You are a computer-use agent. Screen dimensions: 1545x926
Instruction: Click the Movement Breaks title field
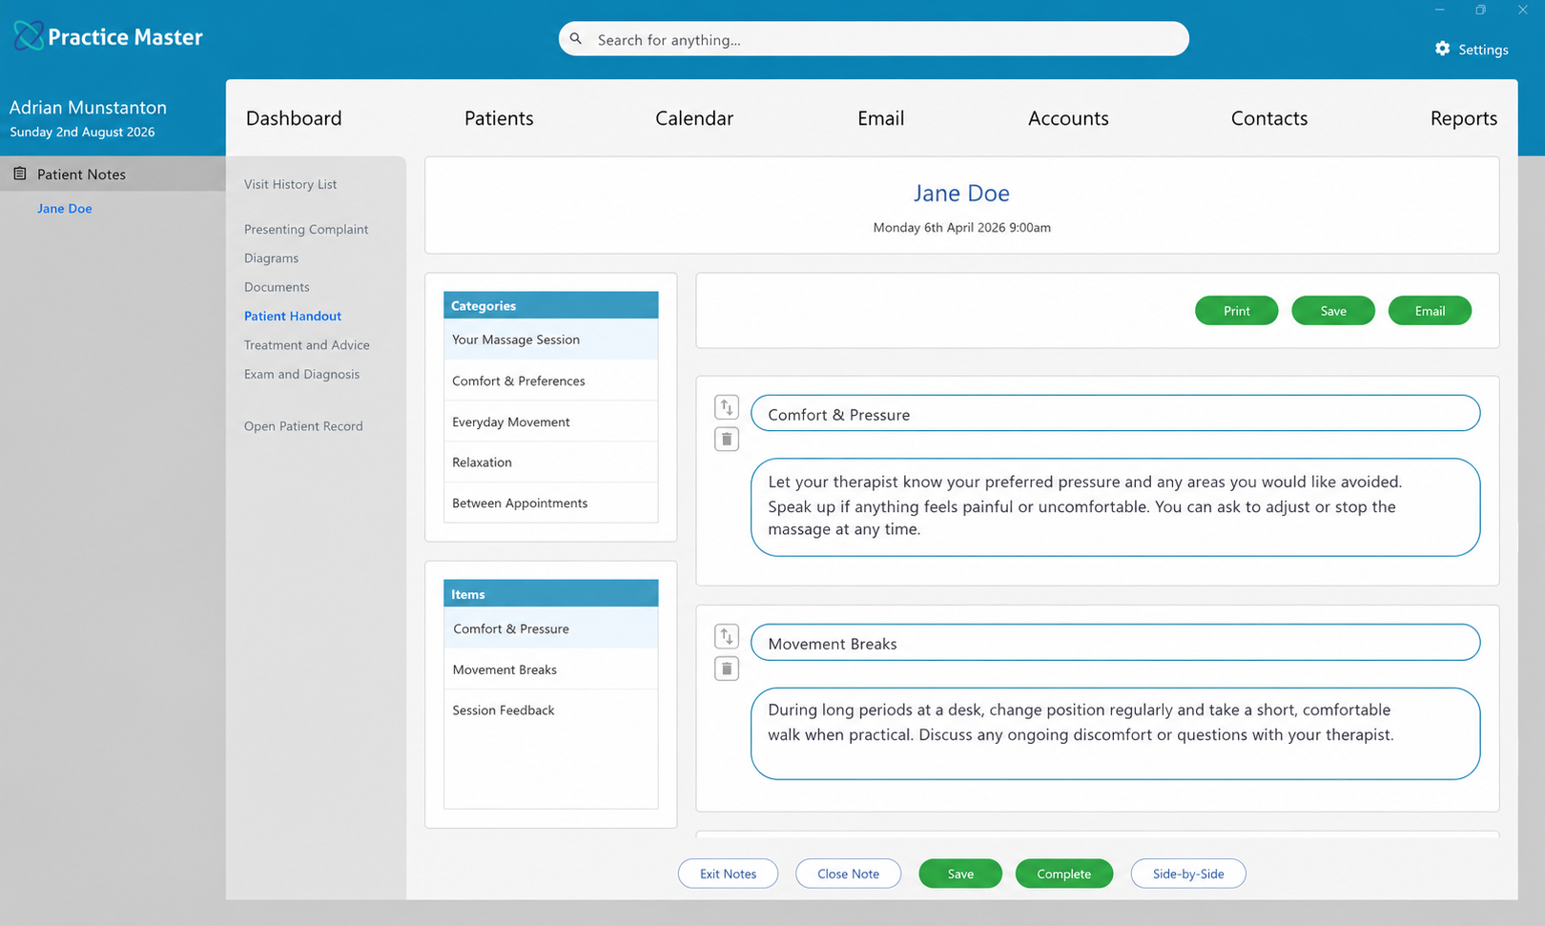coord(1115,643)
